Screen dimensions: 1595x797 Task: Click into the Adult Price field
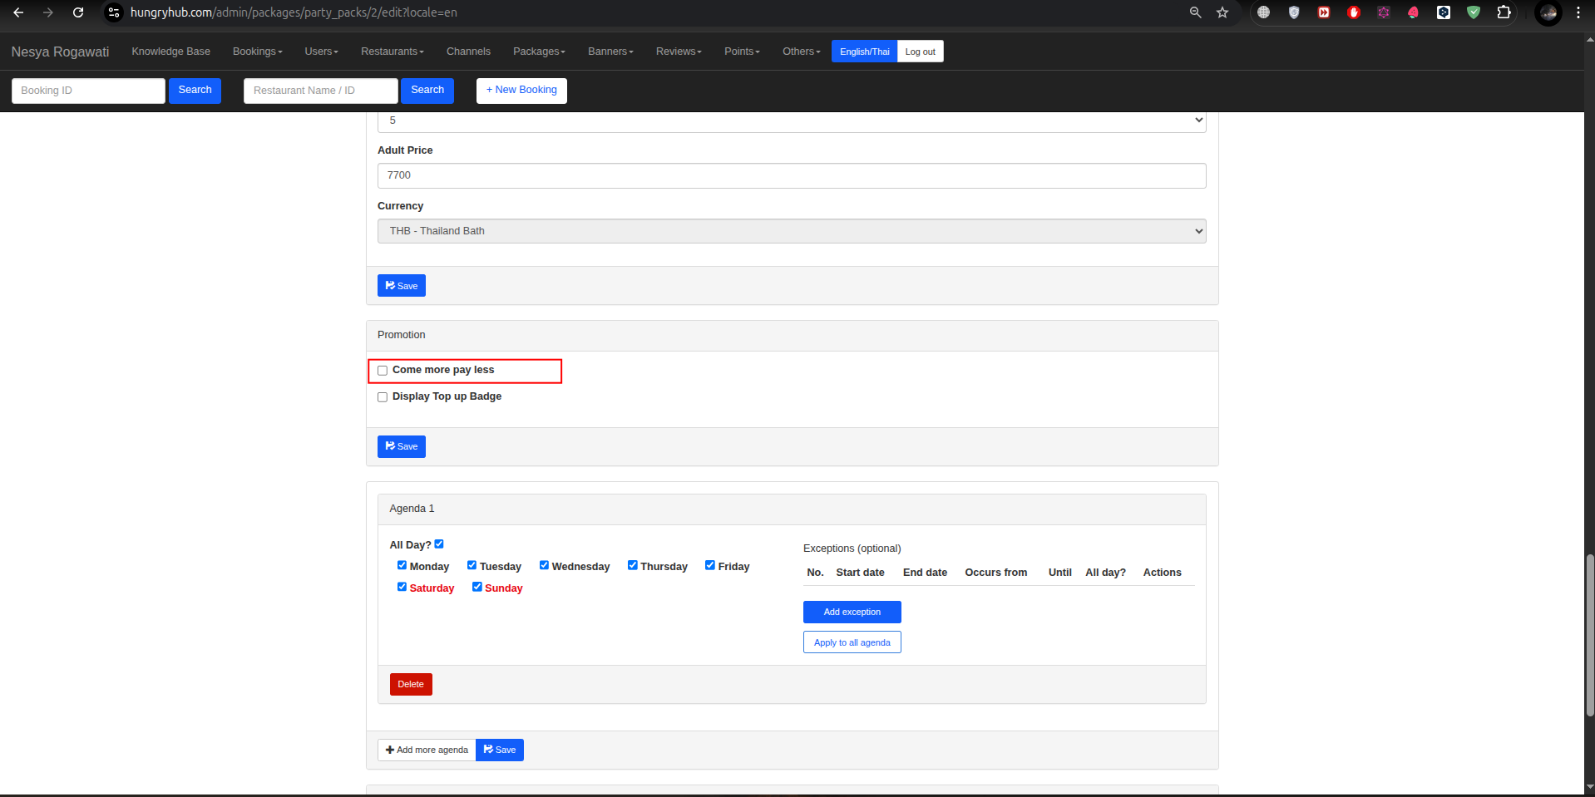791,175
